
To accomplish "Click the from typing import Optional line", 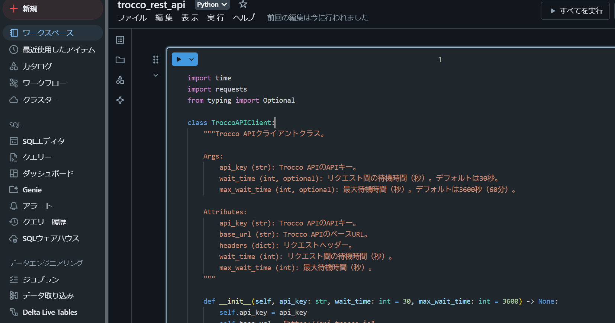I will (241, 100).
